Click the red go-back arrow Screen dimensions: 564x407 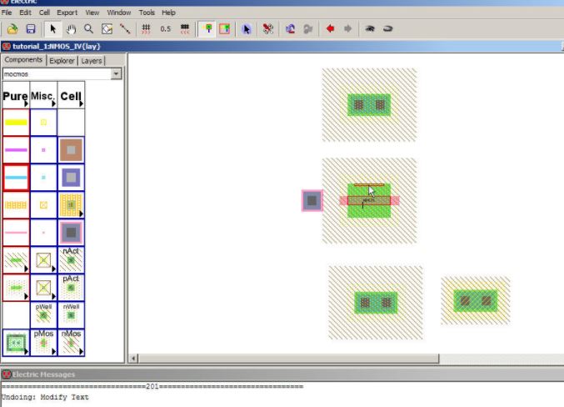[x=330, y=29]
